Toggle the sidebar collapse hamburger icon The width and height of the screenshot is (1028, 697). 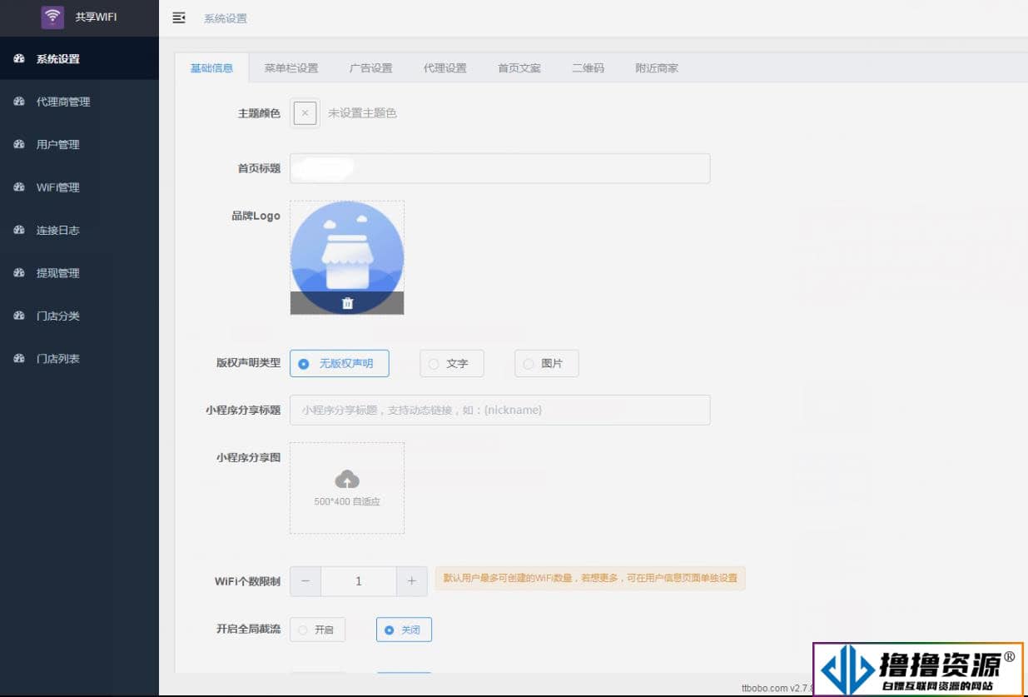point(179,17)
